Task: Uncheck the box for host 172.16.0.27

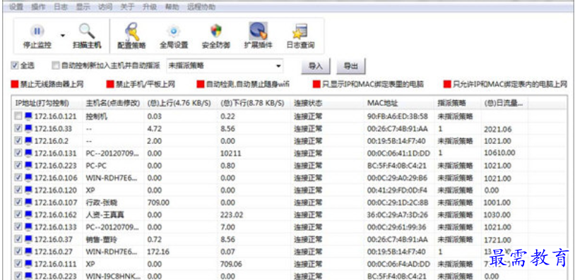Action: click(18, 252)
